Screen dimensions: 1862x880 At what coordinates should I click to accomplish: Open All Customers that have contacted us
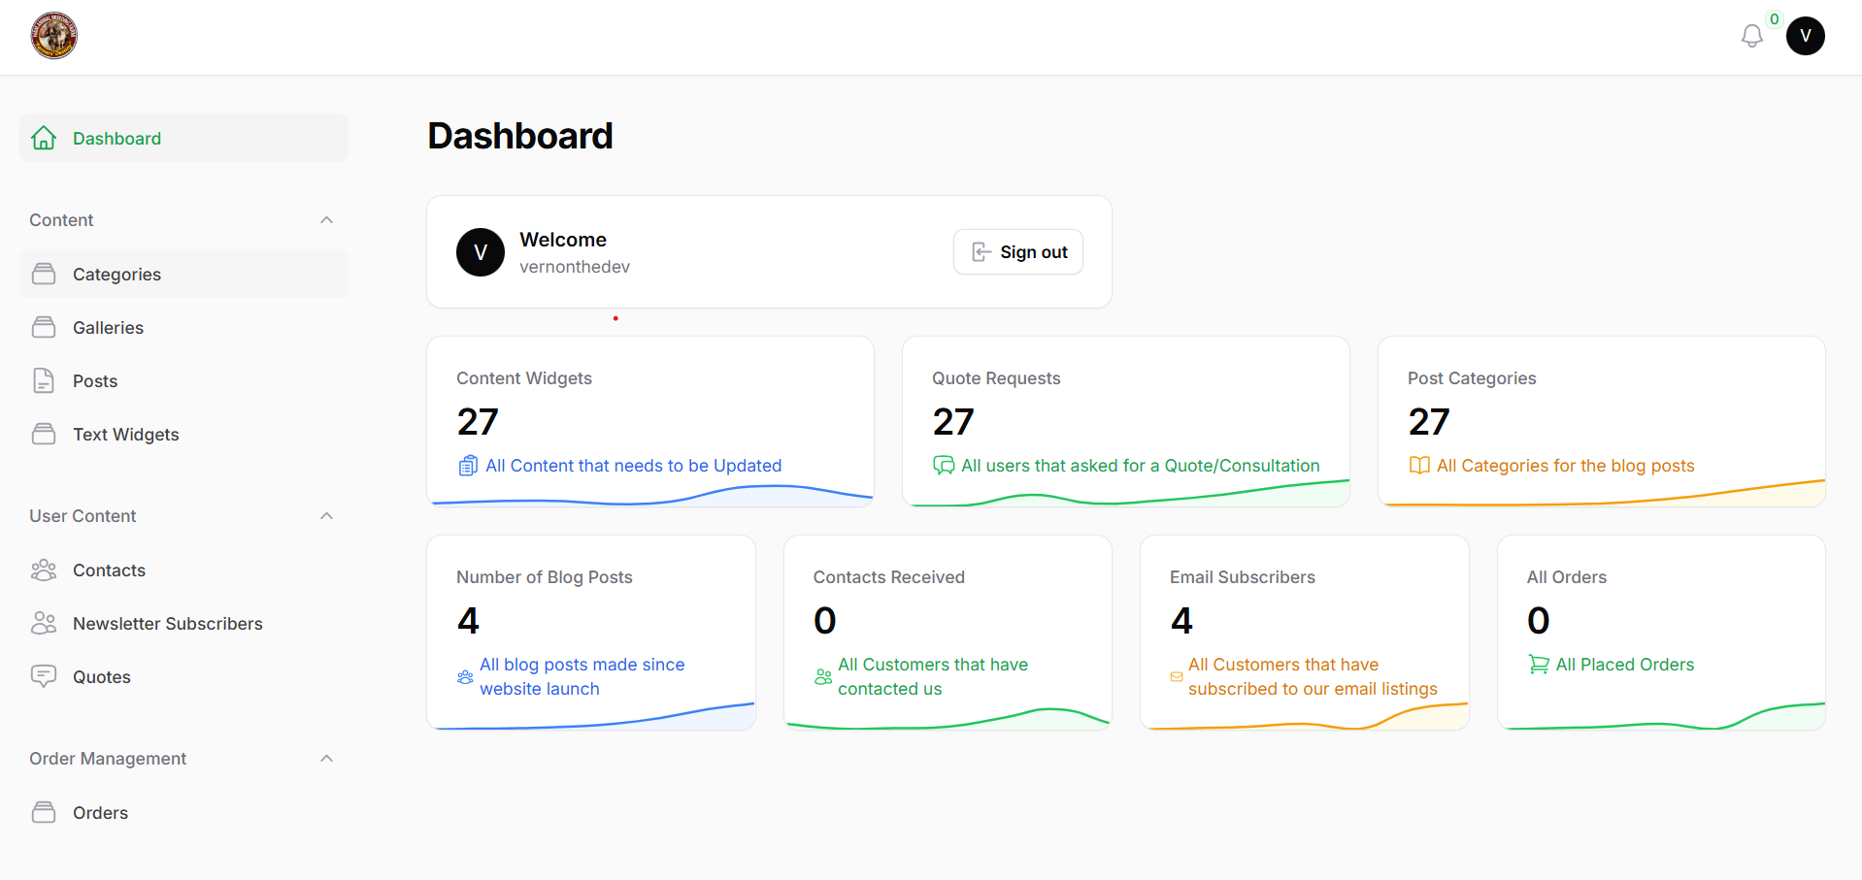pos(933,676)
